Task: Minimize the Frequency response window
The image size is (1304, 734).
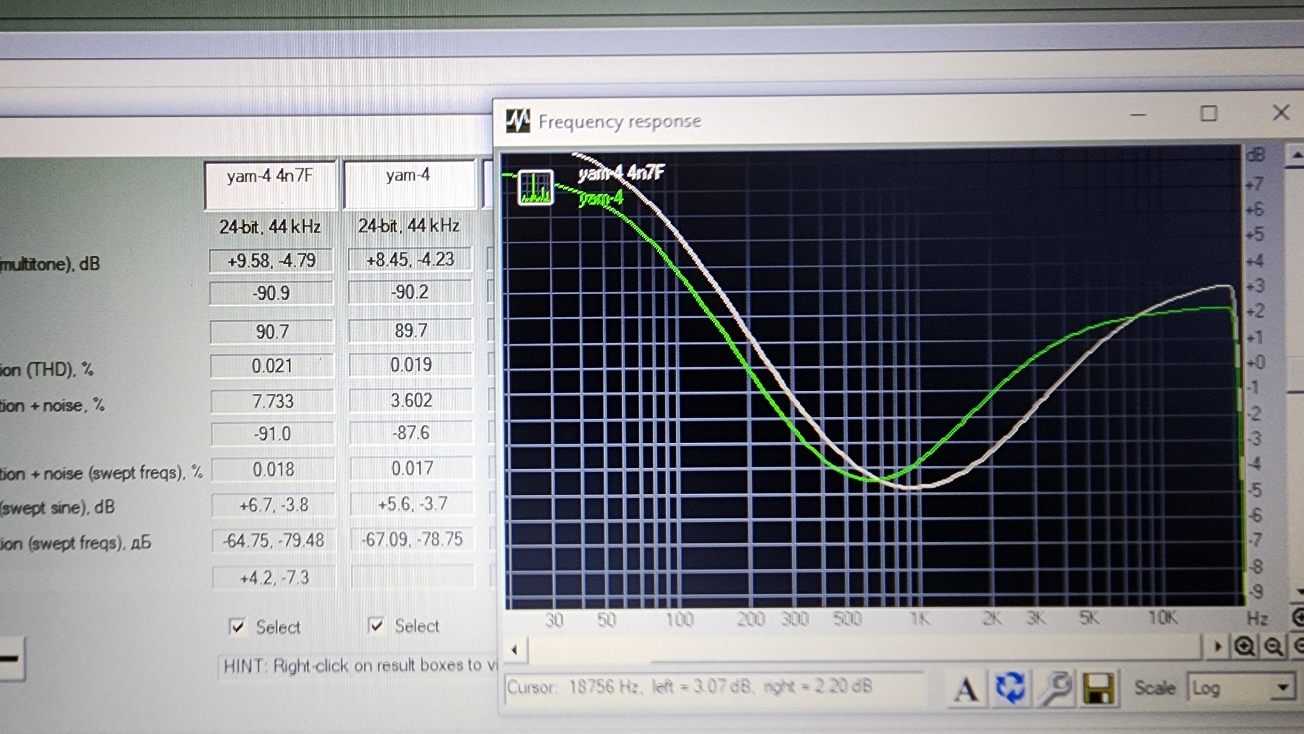Action: coord(1138,115)
